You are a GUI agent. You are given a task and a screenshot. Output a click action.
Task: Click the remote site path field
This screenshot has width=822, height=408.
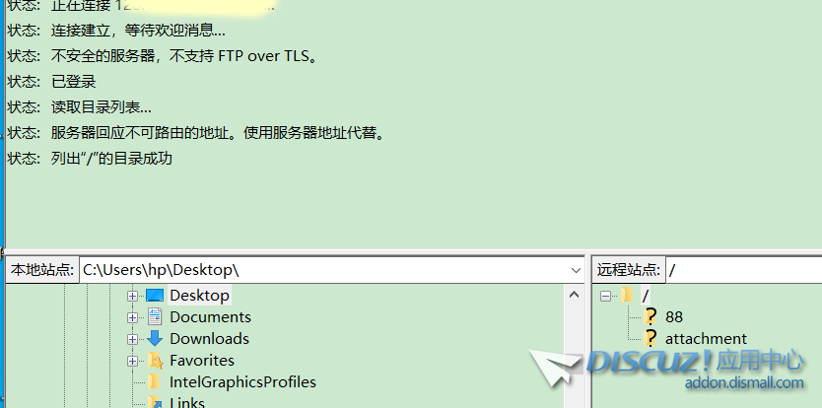[x=744, y=270]
